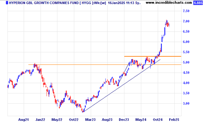Click the Feb25 date axis label
The height and width of the screenshot is (123, 203).
[174, 120]
